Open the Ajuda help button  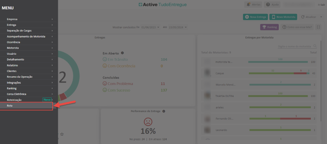(x=272, y=4)
